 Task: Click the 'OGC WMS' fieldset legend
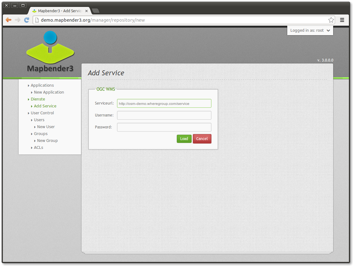pos(106,89)
